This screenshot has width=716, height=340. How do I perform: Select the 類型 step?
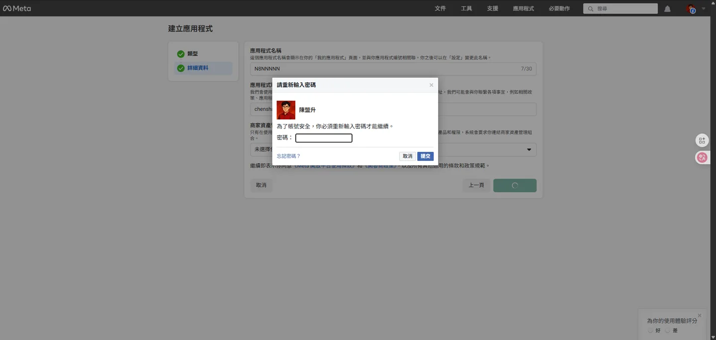click(x=203, y=54)
